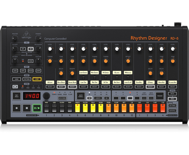Image resolution: width=189 pixels, height=155 pixels.
Task: Click the SETTINGS button
Action: tap(173, 105)
